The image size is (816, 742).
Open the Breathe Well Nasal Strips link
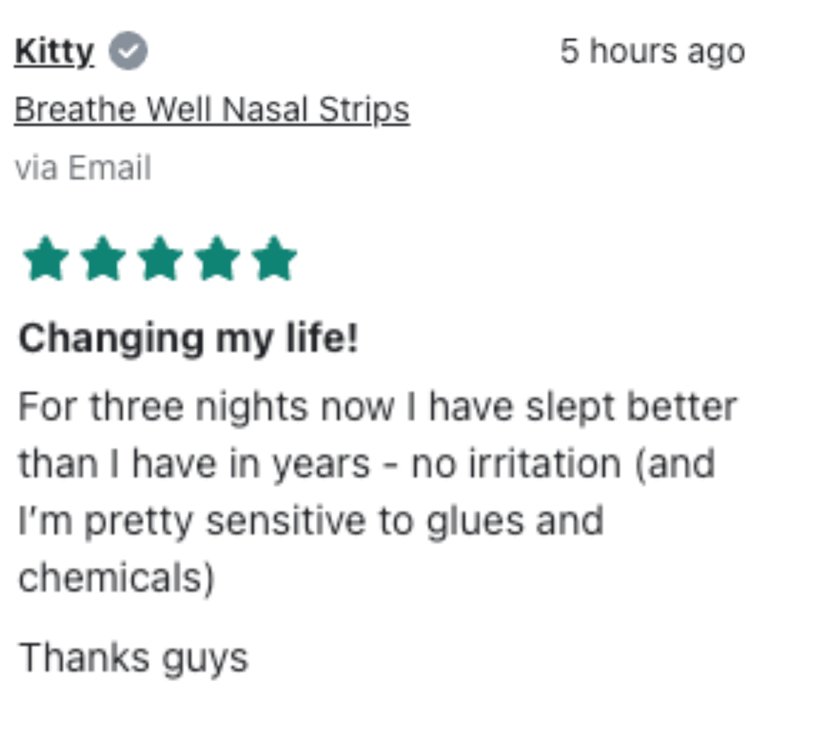click(x=212, y=110)
